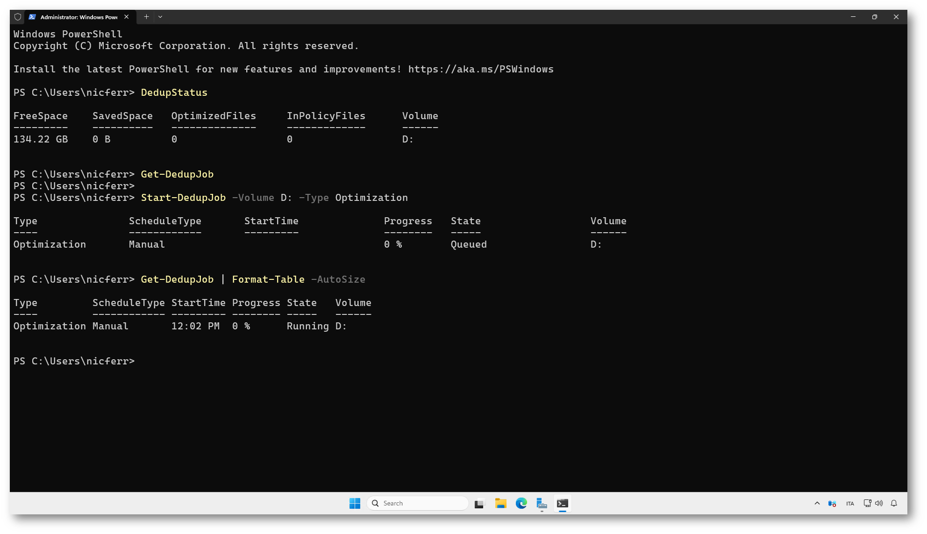Click the 134.22 GB FreeSpace value

click(x=41, y=139)
